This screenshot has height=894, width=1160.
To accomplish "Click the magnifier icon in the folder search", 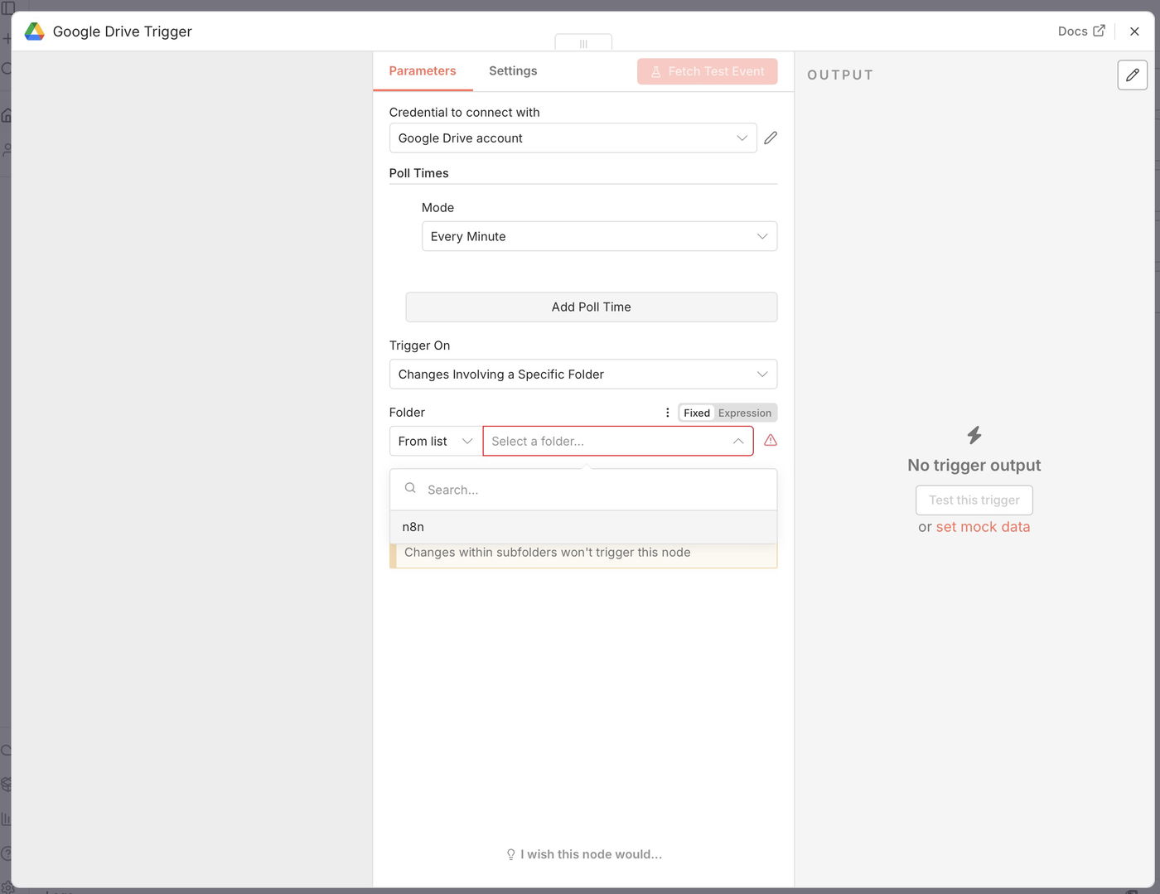I will click(410, 489).
